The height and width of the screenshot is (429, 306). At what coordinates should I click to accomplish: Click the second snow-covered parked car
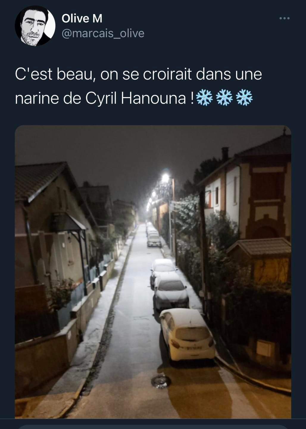pos(171,291)
